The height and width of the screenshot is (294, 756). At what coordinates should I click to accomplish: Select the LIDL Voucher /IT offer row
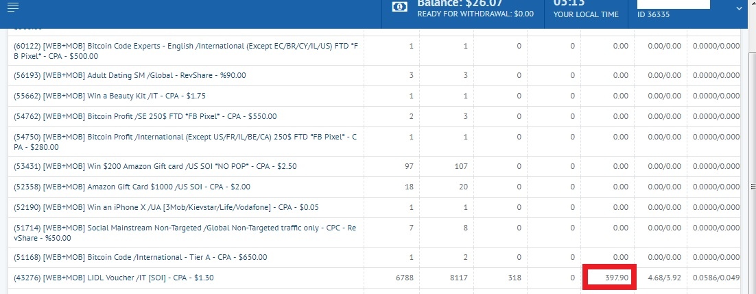tap(374, 278)
